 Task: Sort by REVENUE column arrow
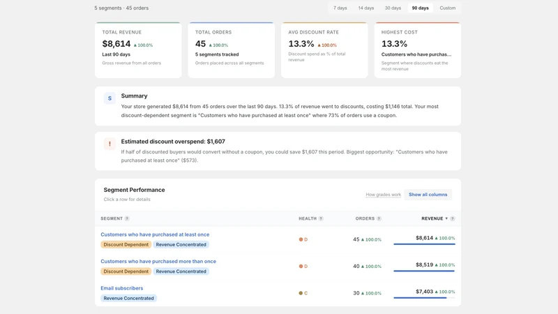(446, 218)
